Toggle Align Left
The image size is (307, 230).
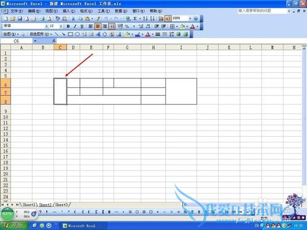91,26
